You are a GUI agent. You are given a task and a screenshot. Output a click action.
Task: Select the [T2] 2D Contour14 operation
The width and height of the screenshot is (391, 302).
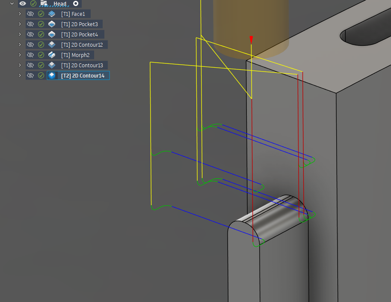click(83, 75)
